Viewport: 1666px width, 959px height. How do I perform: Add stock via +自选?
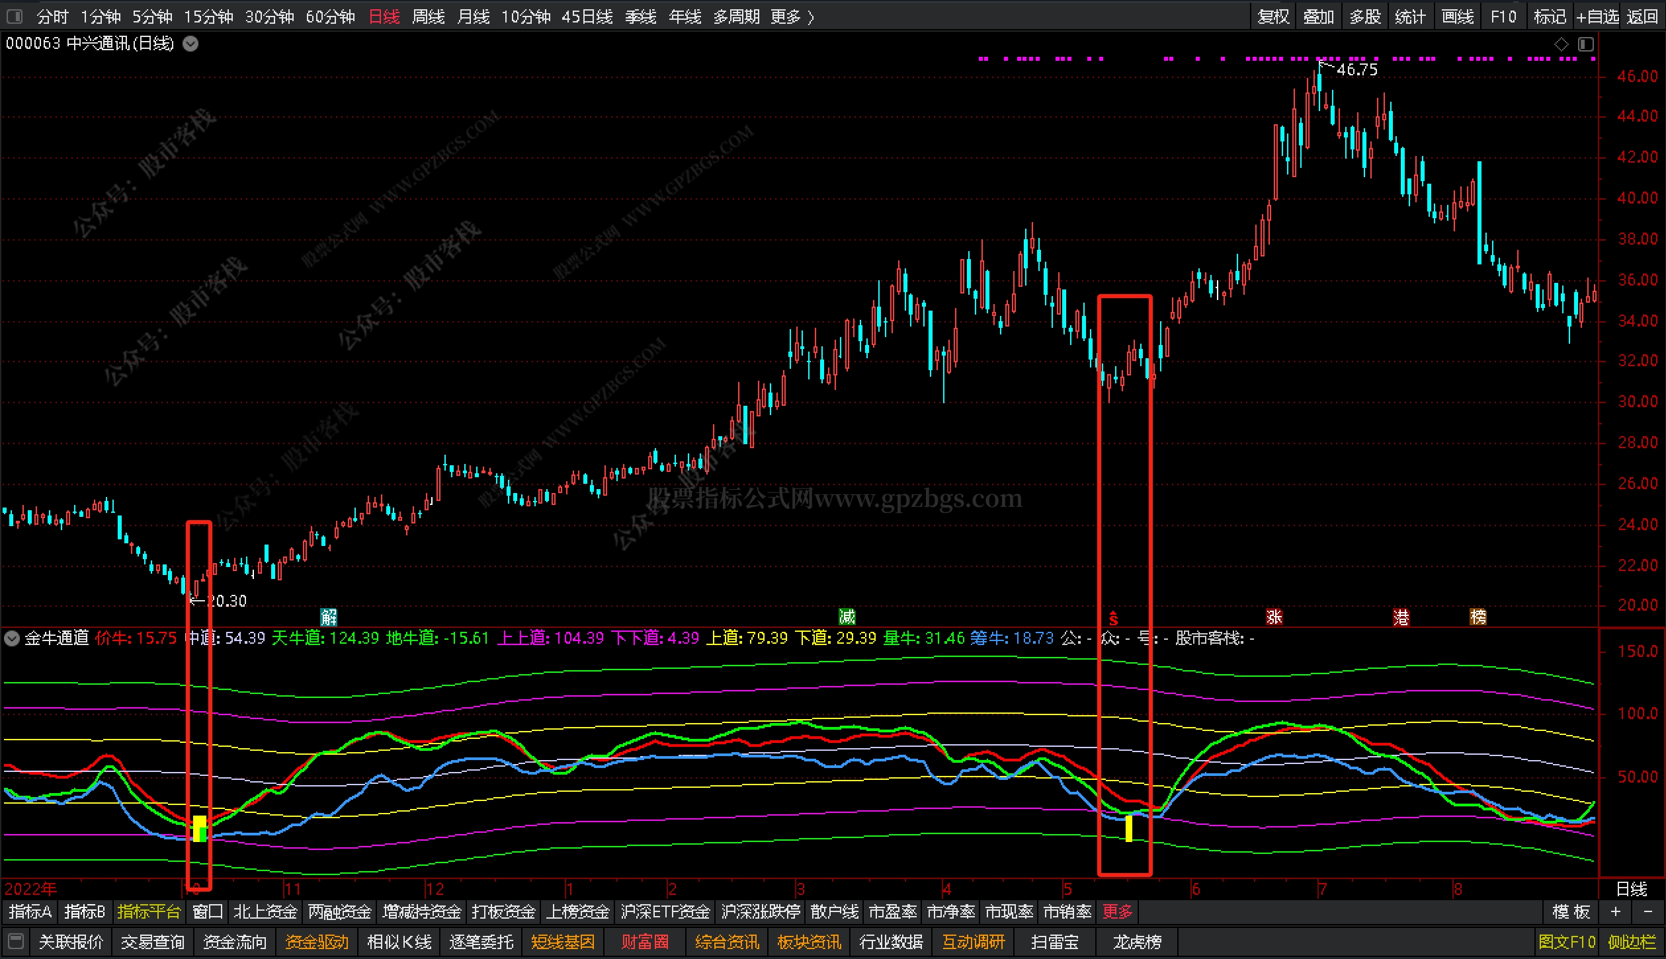pyautogui.click(x=1597, y=17)
